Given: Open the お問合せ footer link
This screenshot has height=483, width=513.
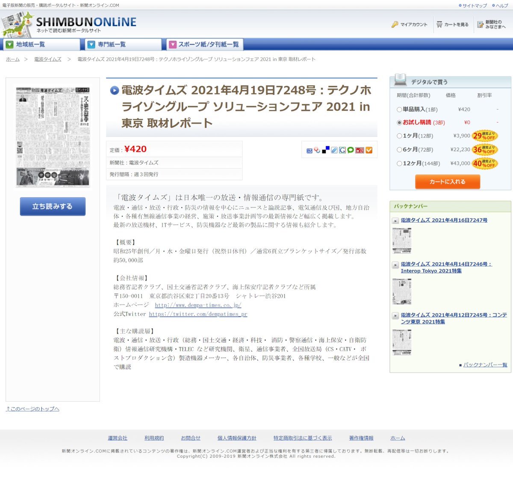Looking at the screenshot, I should (x=191, y=438).
